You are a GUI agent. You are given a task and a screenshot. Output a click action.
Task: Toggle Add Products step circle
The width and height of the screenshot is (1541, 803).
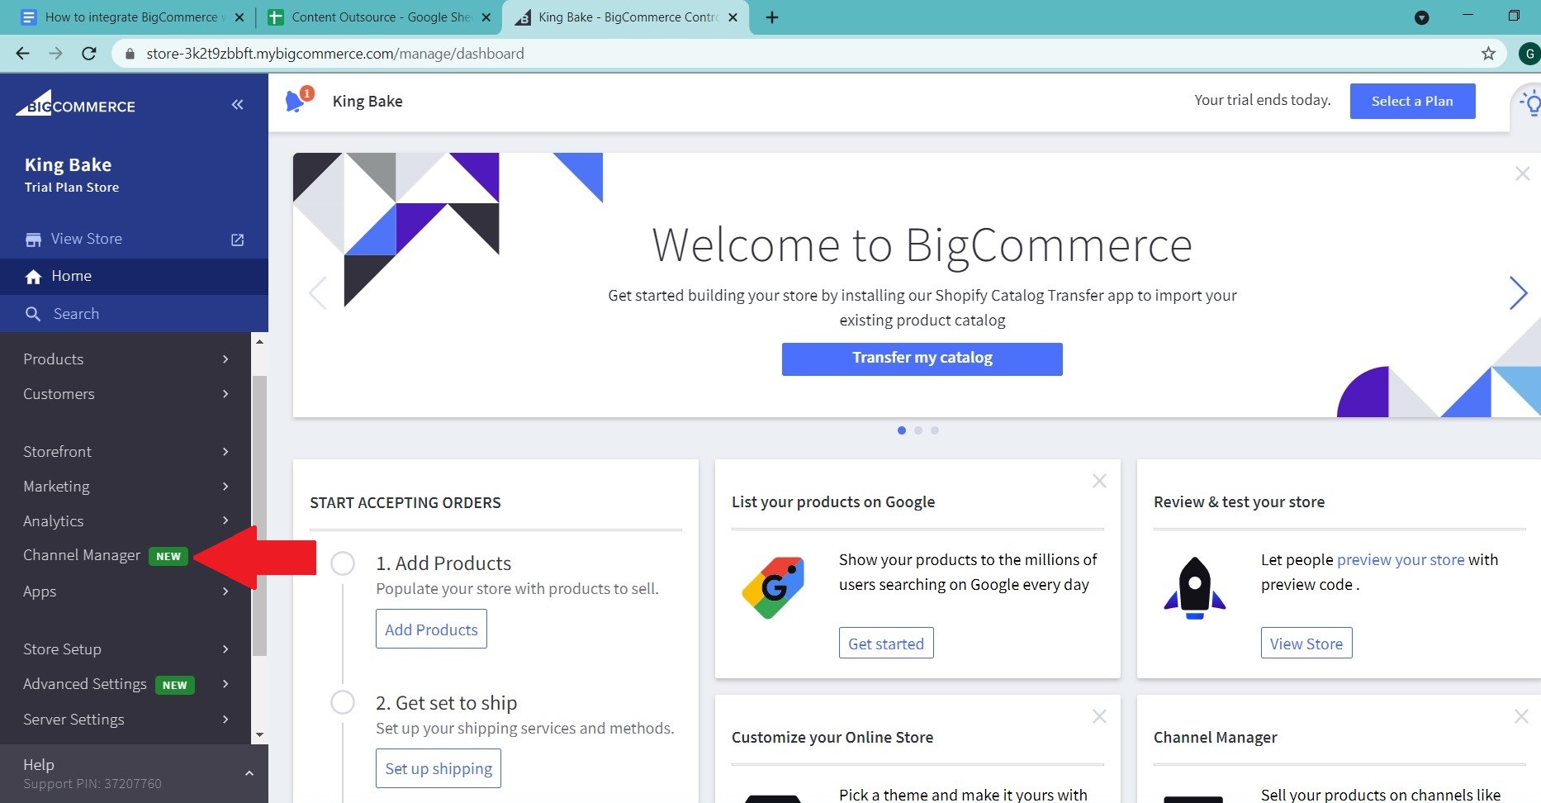pyautogui.click(x=343, y=563)
